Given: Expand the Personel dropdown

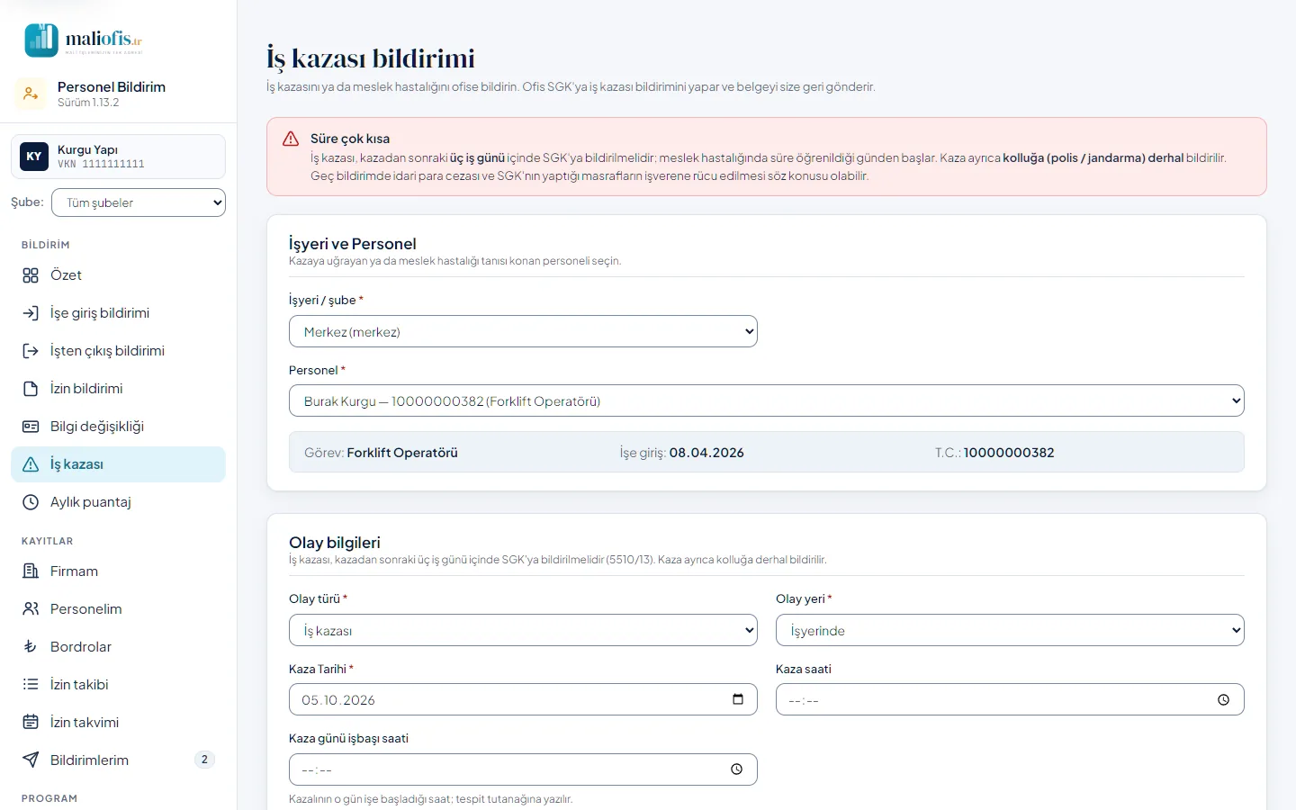Looking at the screenshot, I should tap(767, 400).
